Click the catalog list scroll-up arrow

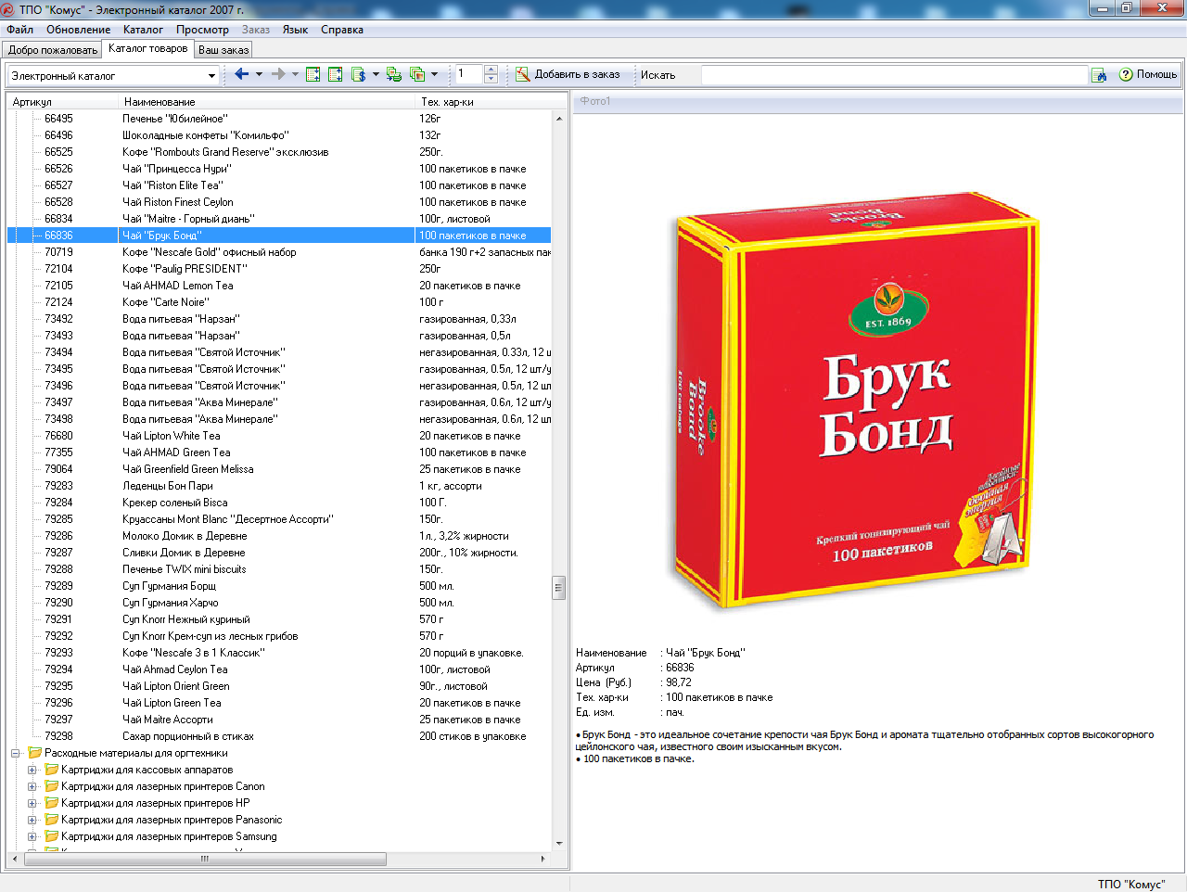click(558, 119)
